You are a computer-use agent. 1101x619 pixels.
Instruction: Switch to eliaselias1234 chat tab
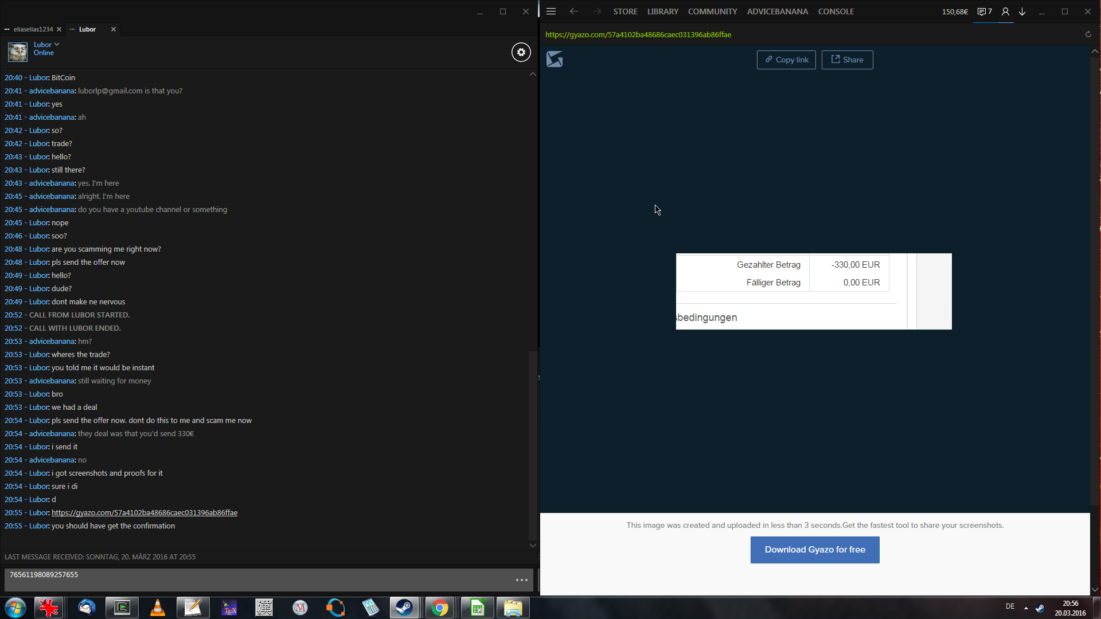click(x=33, y=29)
